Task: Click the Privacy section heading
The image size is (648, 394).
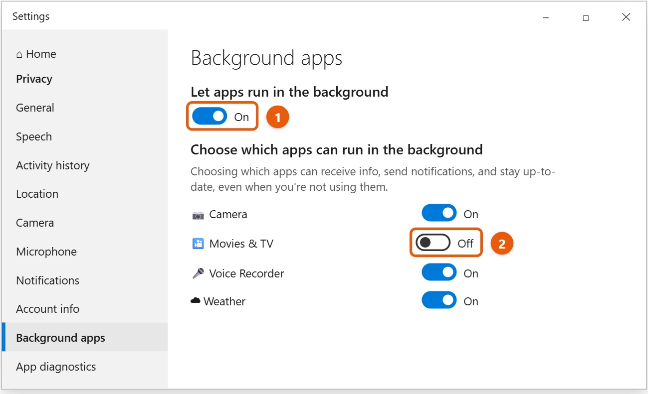Action: 34,79
